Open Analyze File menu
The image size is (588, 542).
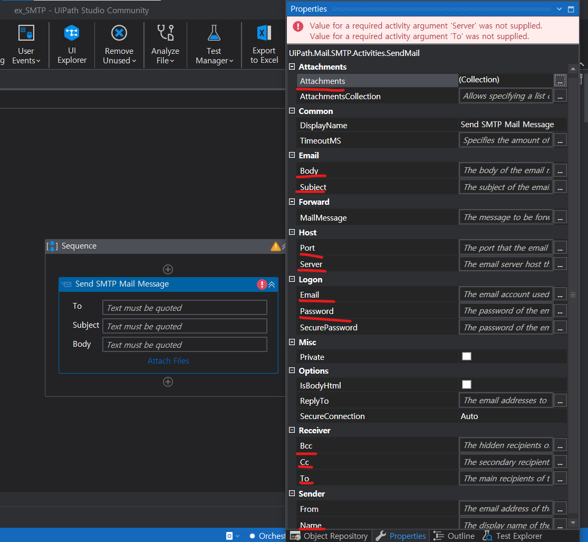click(x=166, y=44)
